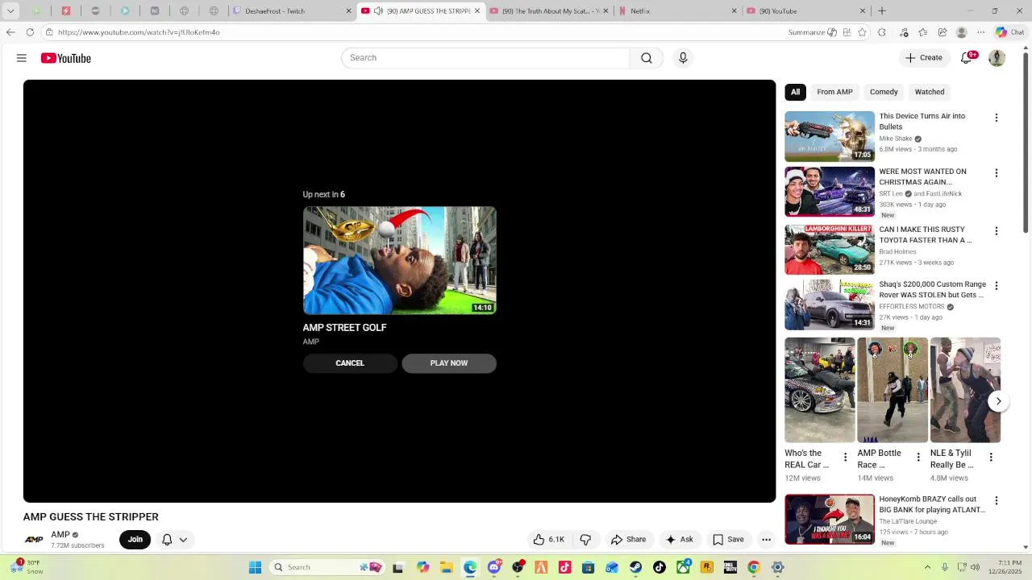Play AMP STREET GOLF now
Image resolution: width=1032 pixels, height=580 pixels.
pyautogui.click(x=449, y=363)
